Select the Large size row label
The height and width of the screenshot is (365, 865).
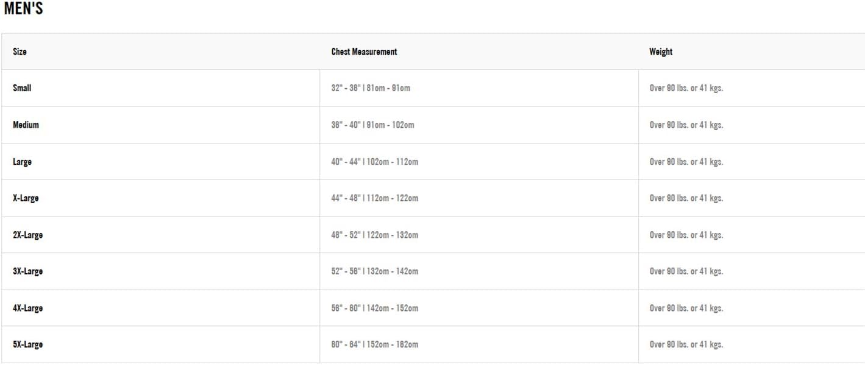[22, 162]
